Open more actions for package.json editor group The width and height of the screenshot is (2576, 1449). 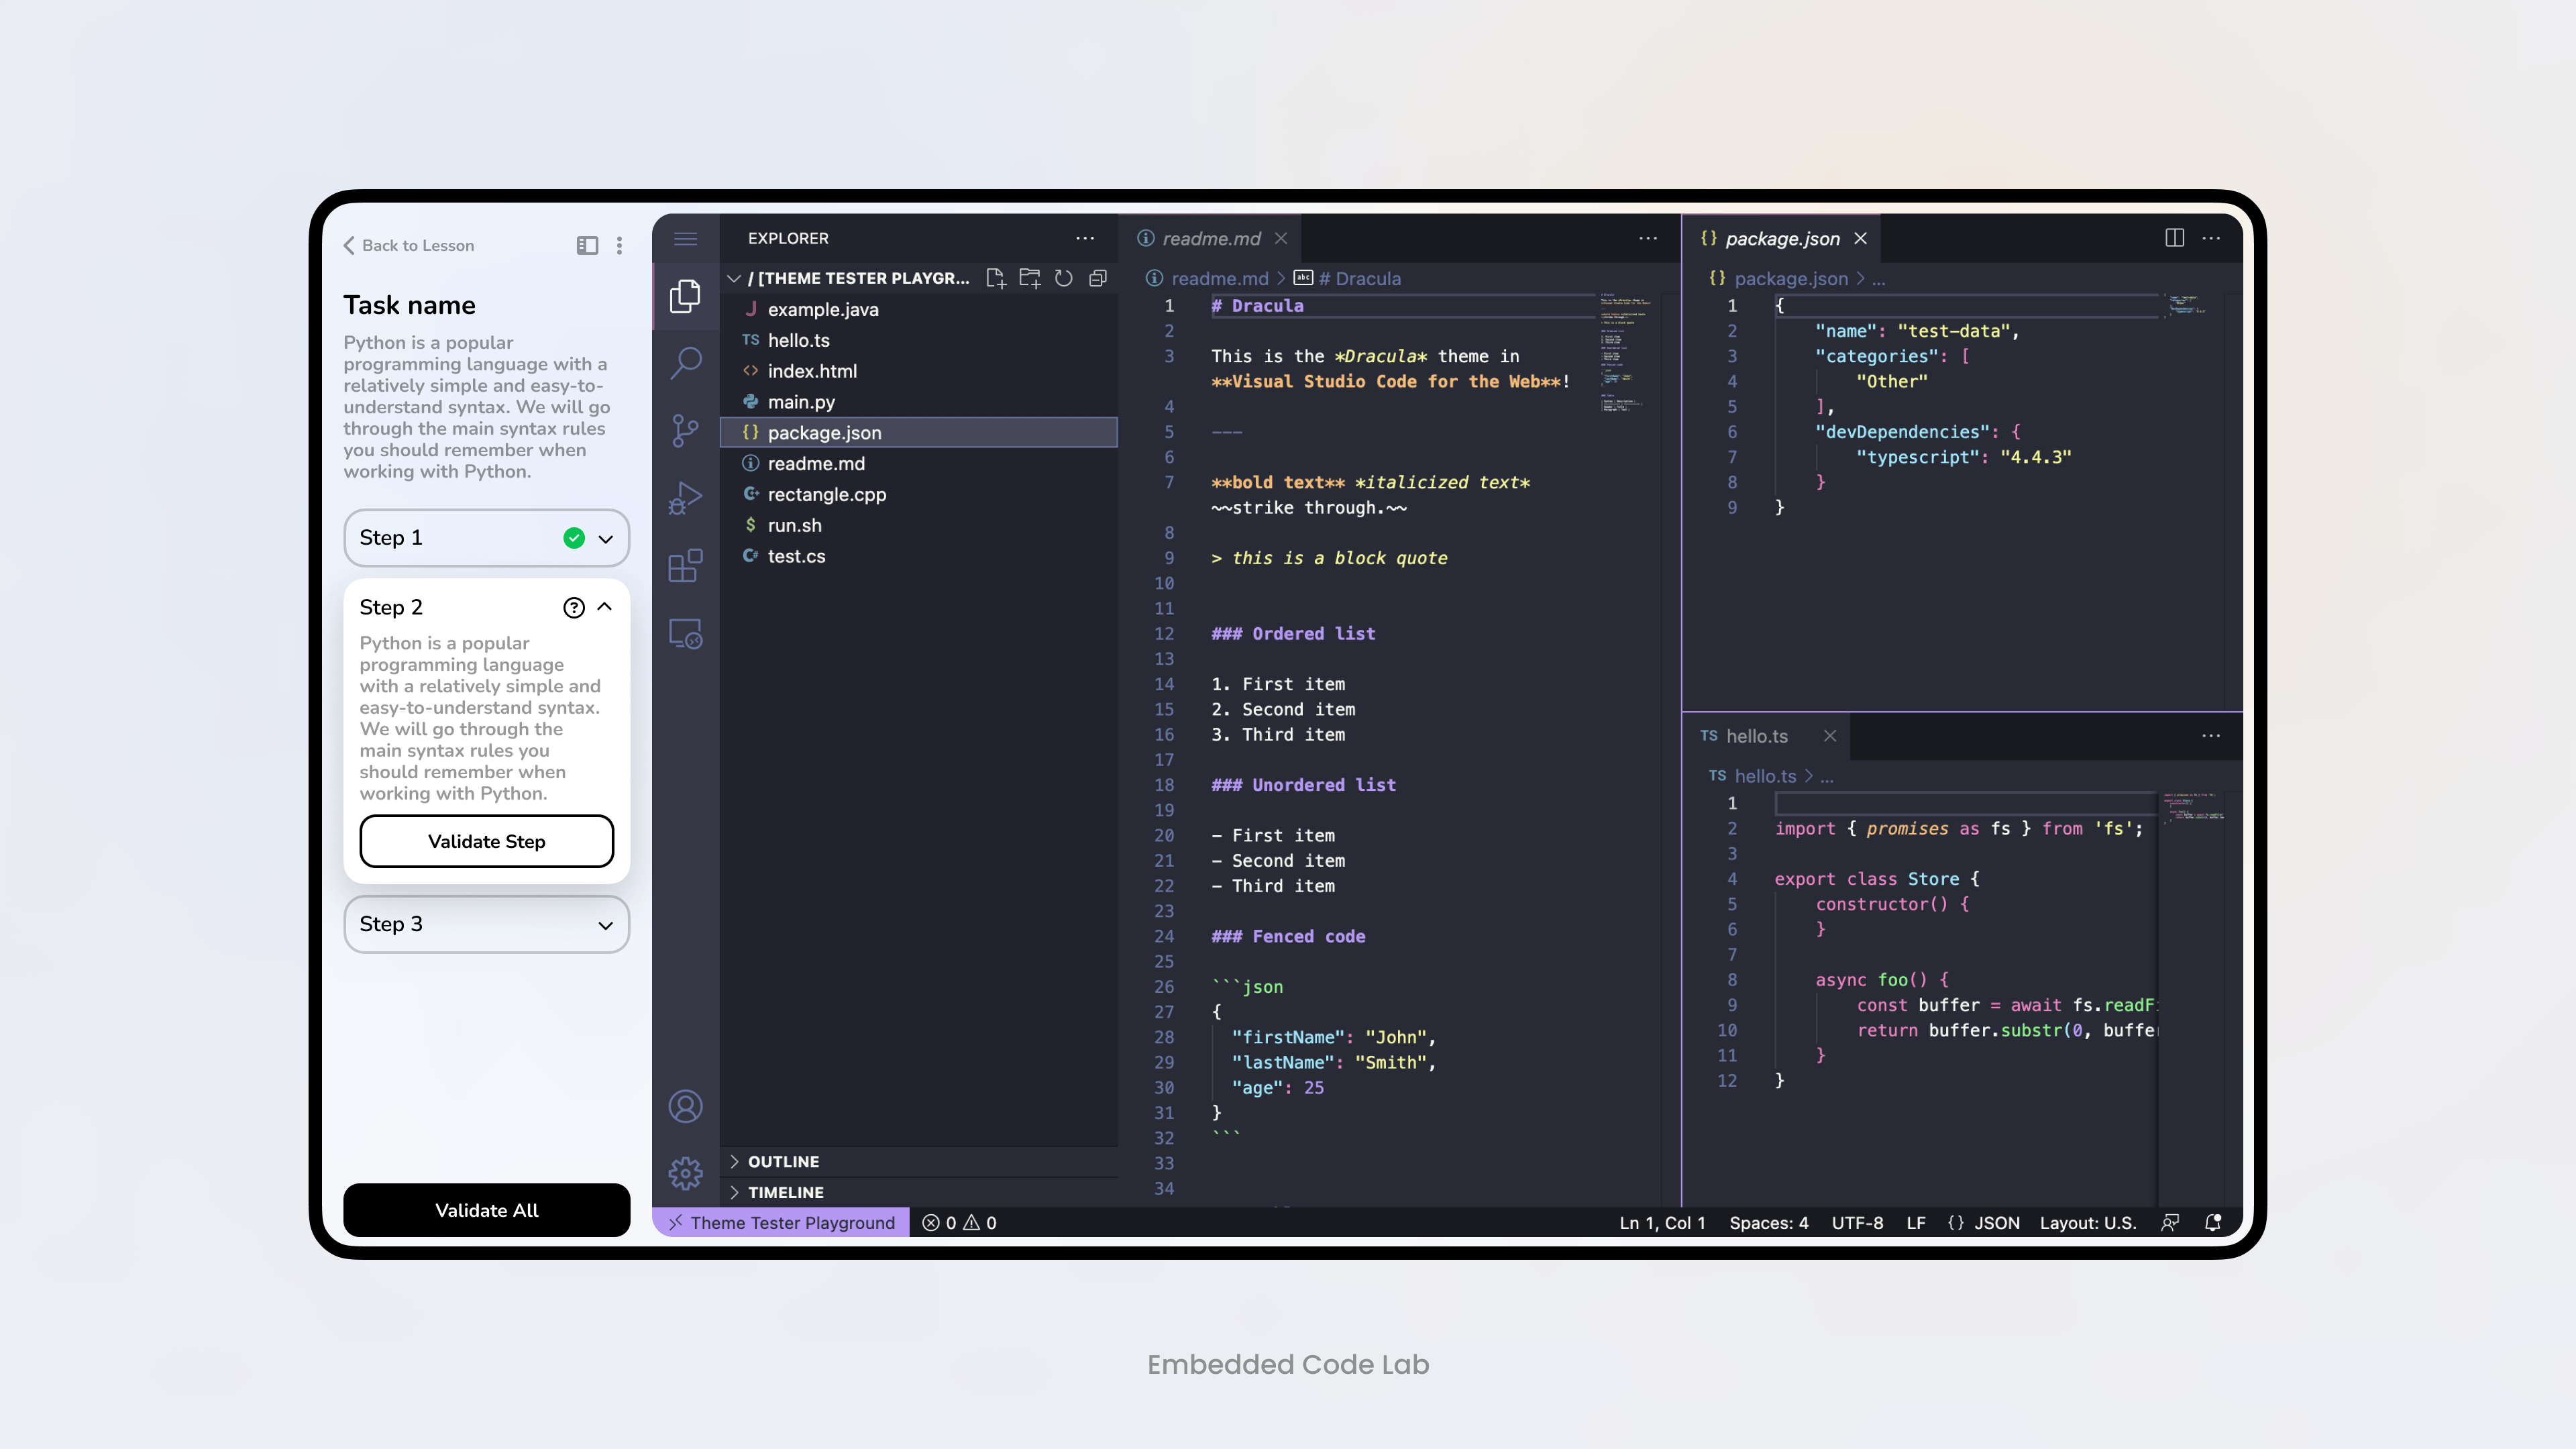[x=2211, y=238]
